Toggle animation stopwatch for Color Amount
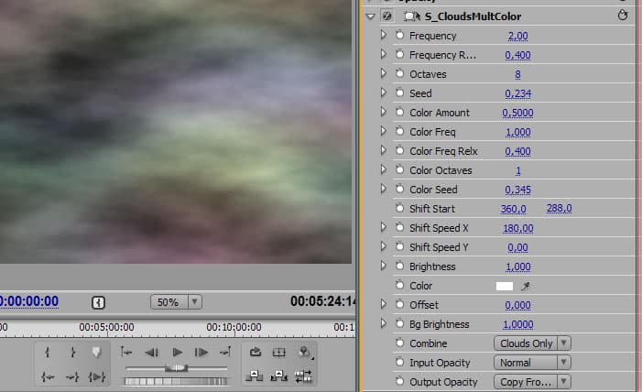Screen dimensions: 642x392 (399, 113)
